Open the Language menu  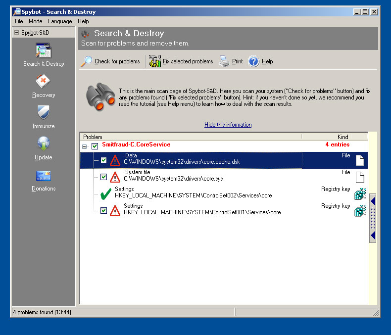(60, 21)
